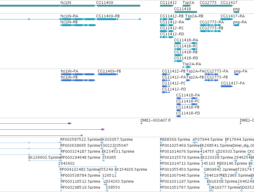This screenshot has width=254, height=192.
Task: Select the CG11418 gene feature
Action: [185, 12]
